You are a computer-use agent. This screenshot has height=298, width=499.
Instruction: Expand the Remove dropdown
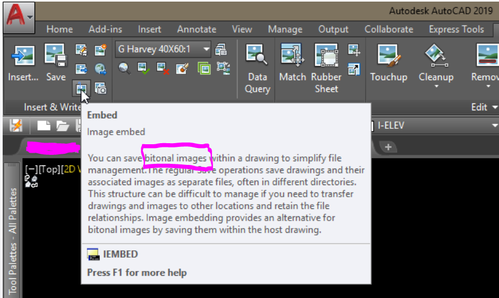488,86
